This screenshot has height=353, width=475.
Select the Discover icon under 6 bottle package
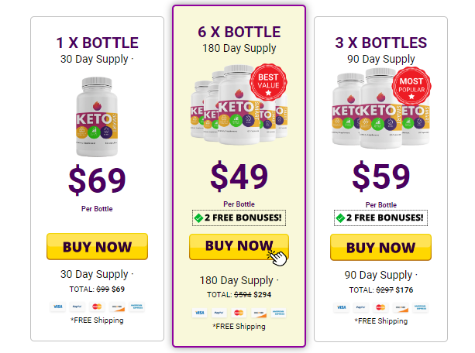pyautogui.click(x=258, y=313)
